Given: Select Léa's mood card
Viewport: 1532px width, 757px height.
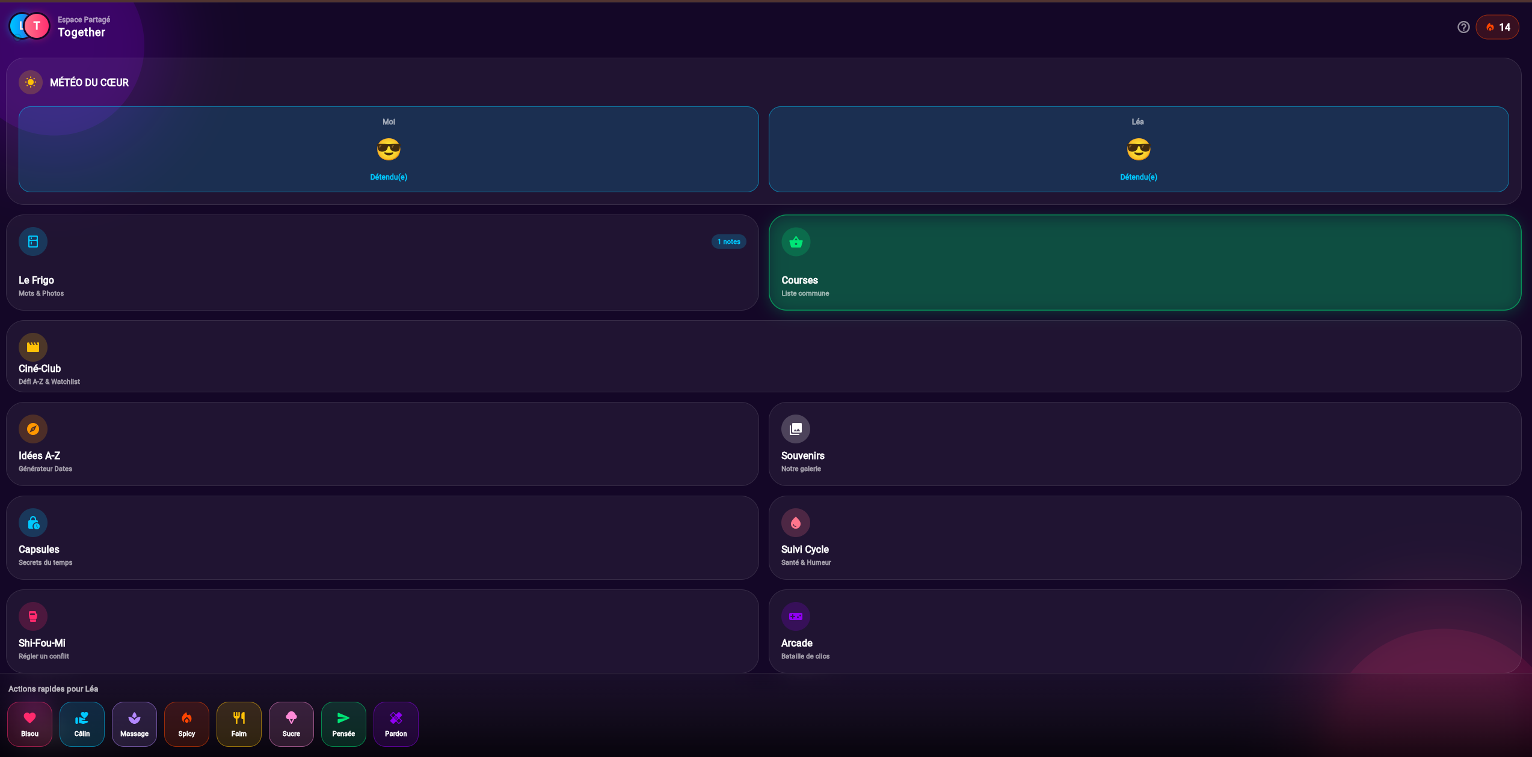Looking at the screenshot, I should 1139,150.
